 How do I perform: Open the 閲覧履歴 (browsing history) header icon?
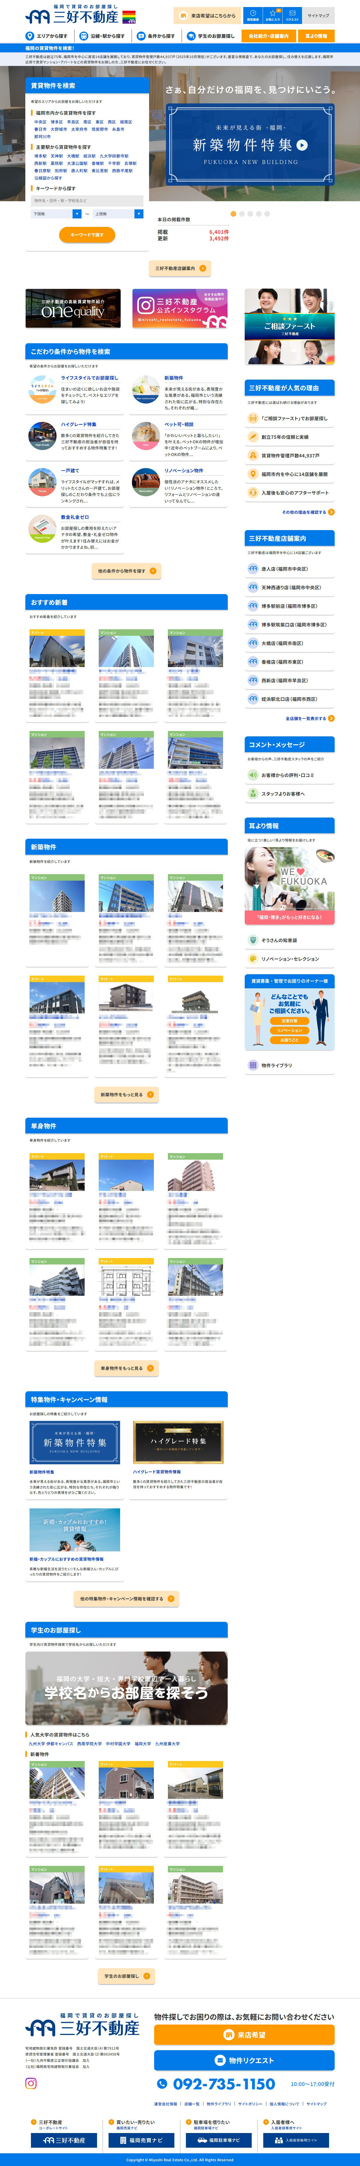point(253,15)
